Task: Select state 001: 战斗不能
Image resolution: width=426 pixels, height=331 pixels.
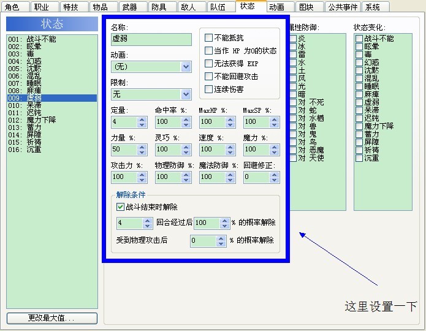Action: pos(52,39)
